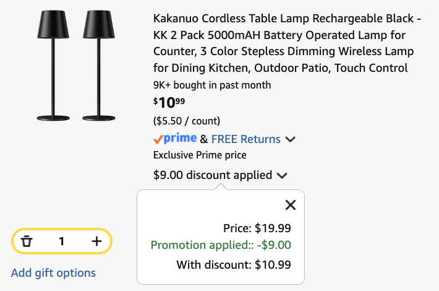This screenshot has width=439, height=291.
Task: Click the 9K+ bought in past month text
Action: [212, 85]
